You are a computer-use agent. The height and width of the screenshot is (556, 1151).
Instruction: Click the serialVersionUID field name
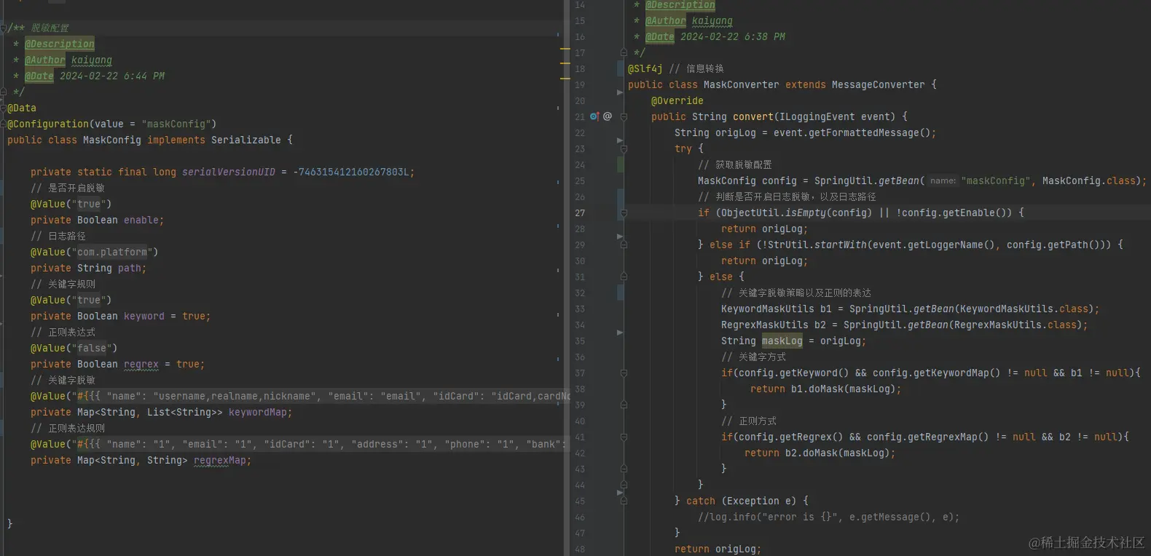[229, 172]
